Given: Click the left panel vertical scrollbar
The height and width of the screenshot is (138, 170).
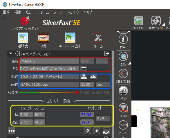Looking at the screenshot, I should (113, 94).
